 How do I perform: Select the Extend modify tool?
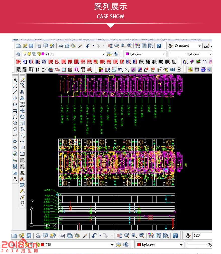22,141
